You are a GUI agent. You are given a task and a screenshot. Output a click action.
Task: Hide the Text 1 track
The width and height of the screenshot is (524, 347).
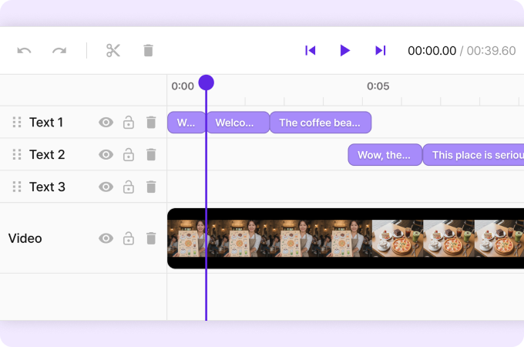click(106, 123)
